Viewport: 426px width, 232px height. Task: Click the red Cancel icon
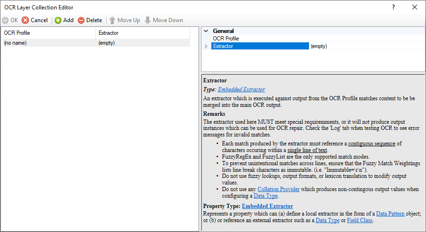[x=25, y=20]
